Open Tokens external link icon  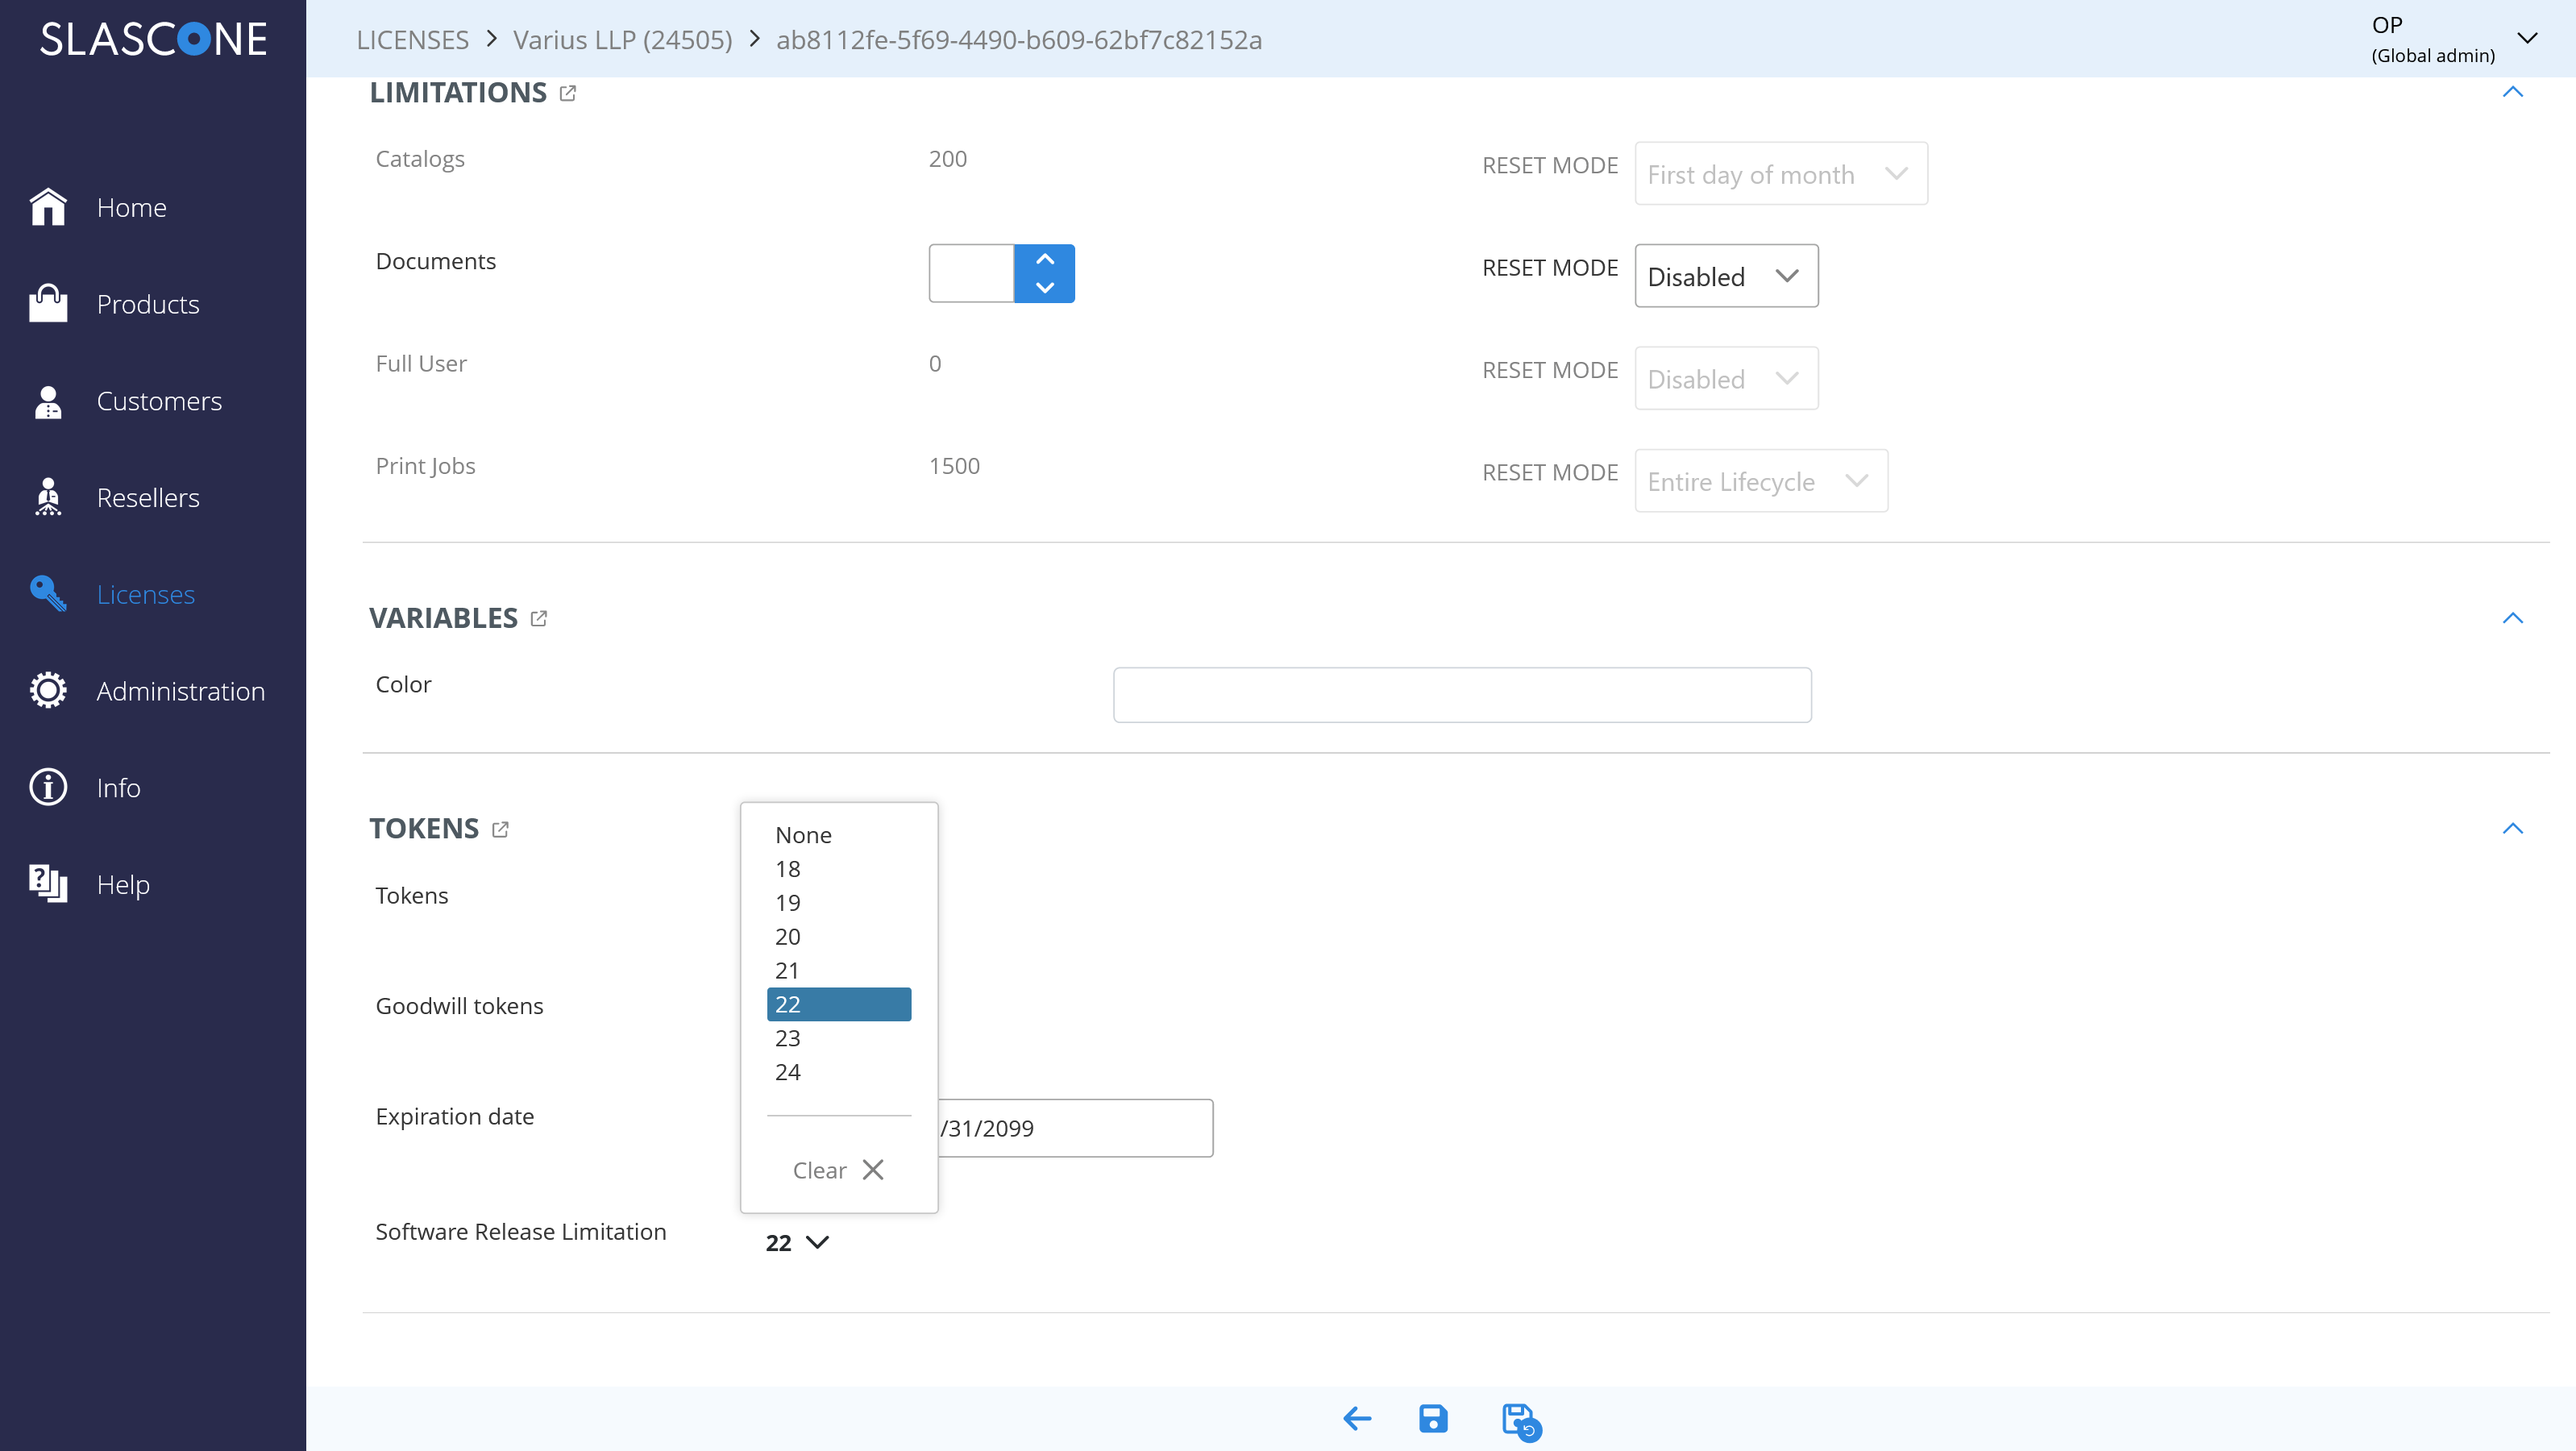[500, 829]
